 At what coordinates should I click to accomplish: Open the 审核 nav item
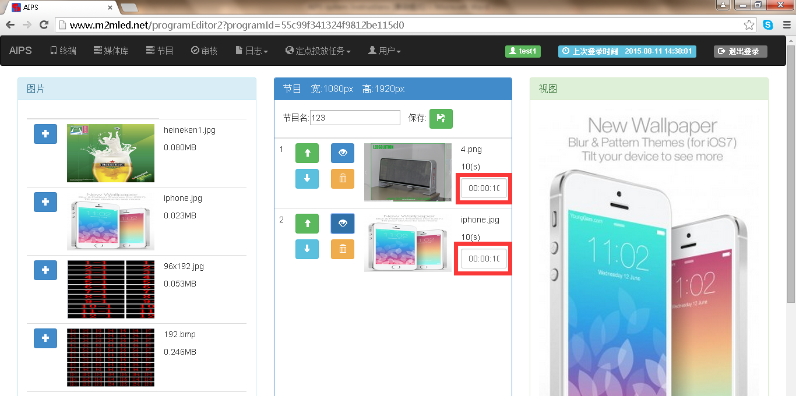204,51
